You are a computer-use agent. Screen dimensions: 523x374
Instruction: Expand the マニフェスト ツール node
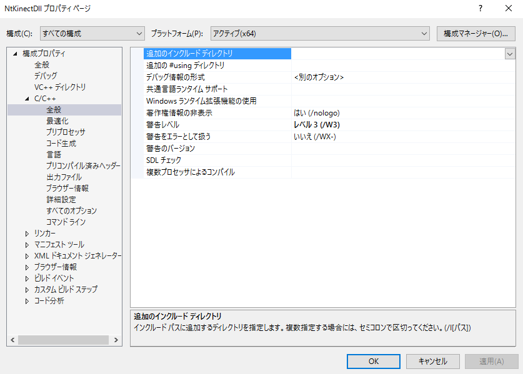click(x=27, y=245)
